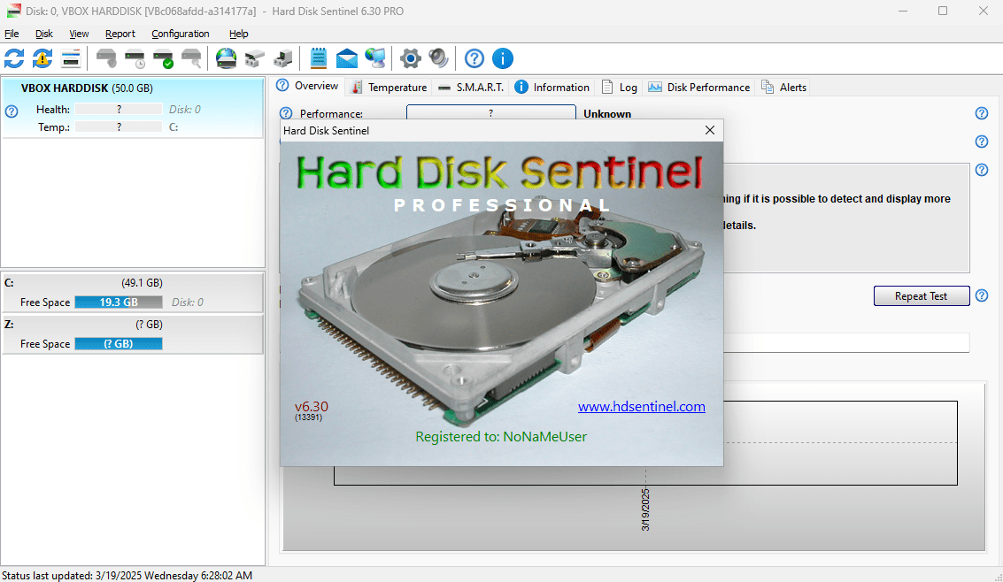The image size is (1003, 582).
Task: Click the help icon beside the description text box
Action: click(x=981, y=170)
